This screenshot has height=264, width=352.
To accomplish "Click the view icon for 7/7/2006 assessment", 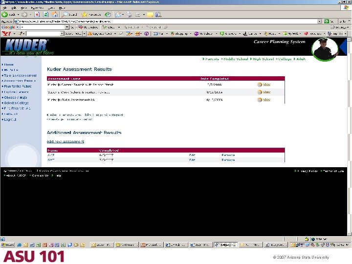I will [260, 85].
